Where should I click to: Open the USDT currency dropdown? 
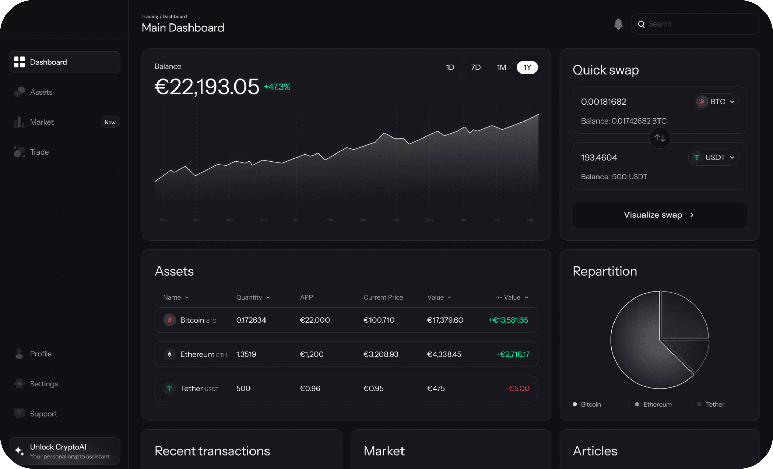[713, 157]
